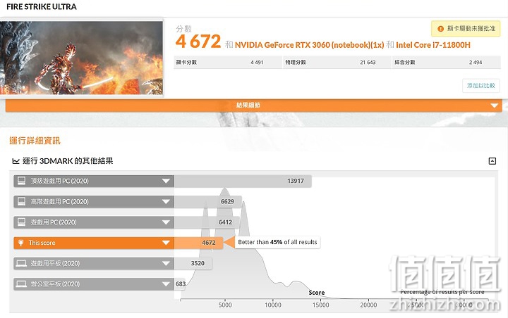Screen dimensions: 508x318
Task: Expand the 頂級遊戲用 PC (2020) dropdown arrow
Action: pos(166,181)
